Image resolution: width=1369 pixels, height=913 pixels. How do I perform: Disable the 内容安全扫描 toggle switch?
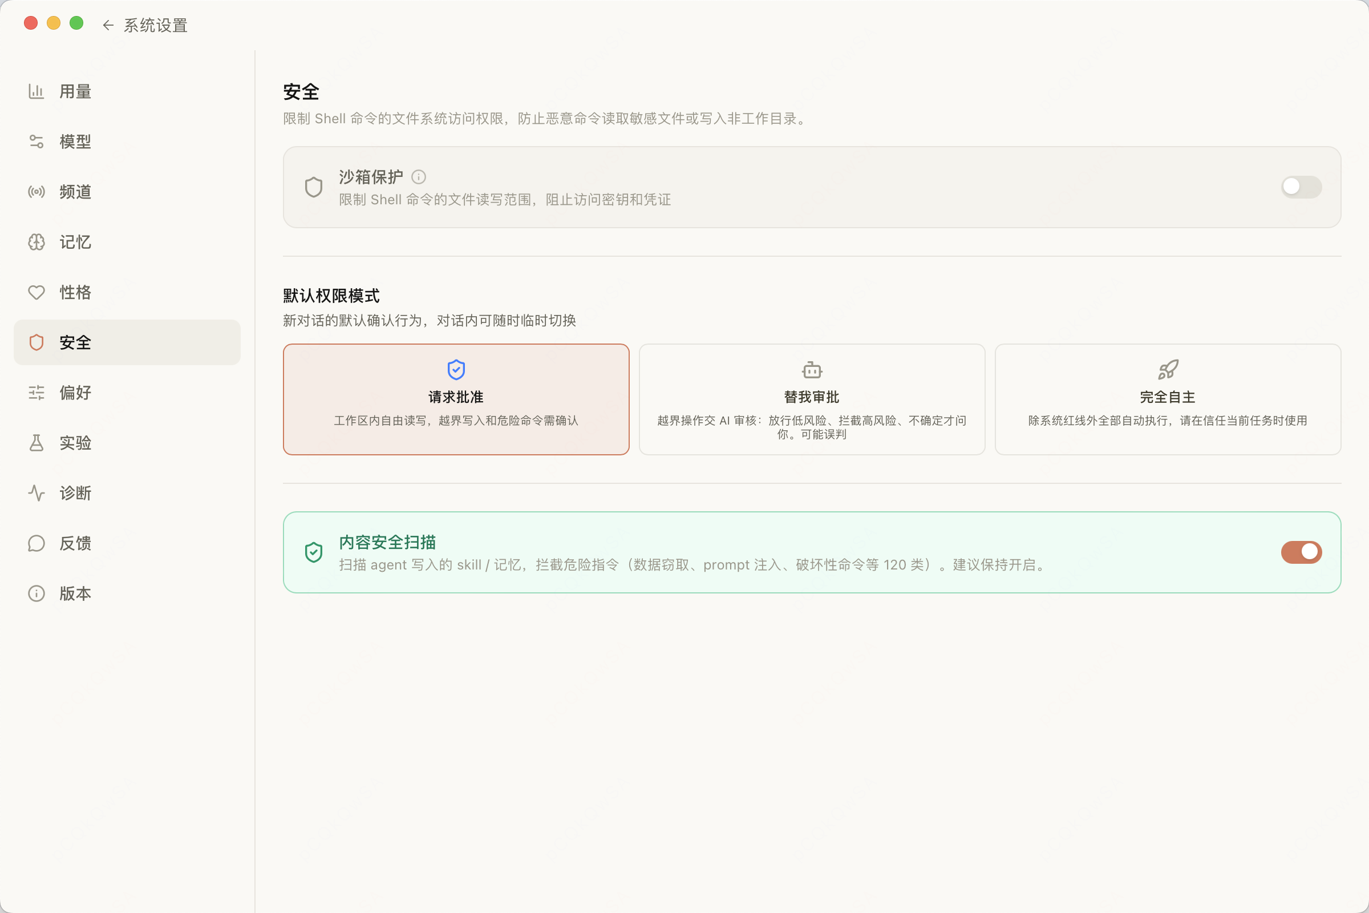pyautogui.click(x=1301, y=552)
